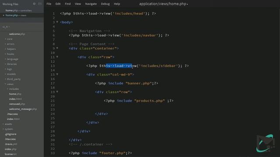
Task: Click the split view icon in Working Files
Action: point(40,4)
